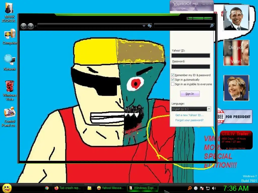Click the Explorer refresh arrows icon

click(x=150, y=26)
